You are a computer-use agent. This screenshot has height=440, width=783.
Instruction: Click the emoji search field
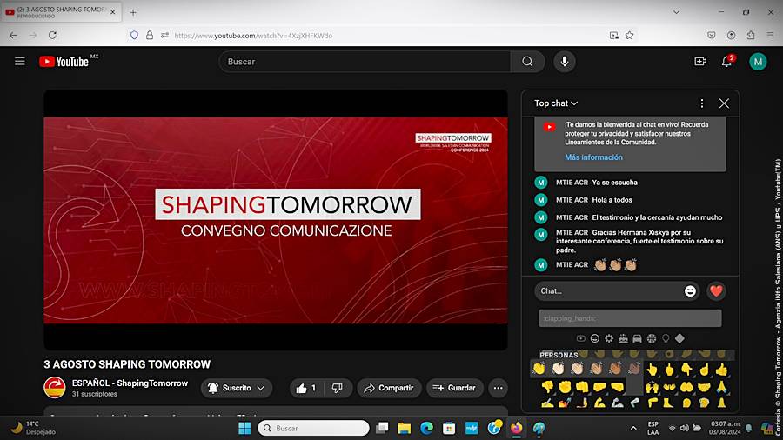[630, 318]
